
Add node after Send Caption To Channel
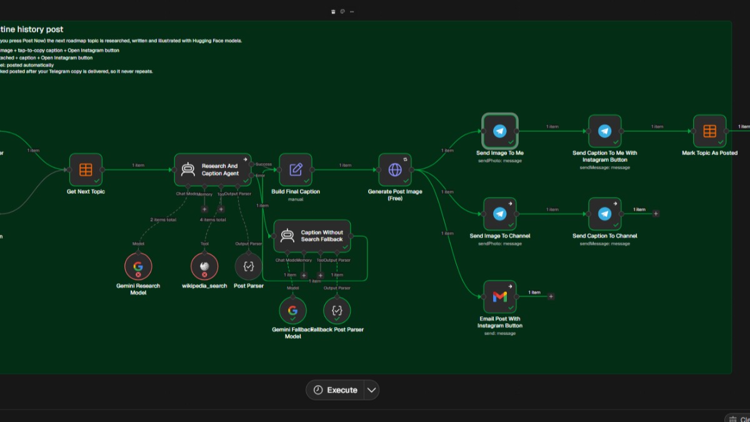pos(656,214)
